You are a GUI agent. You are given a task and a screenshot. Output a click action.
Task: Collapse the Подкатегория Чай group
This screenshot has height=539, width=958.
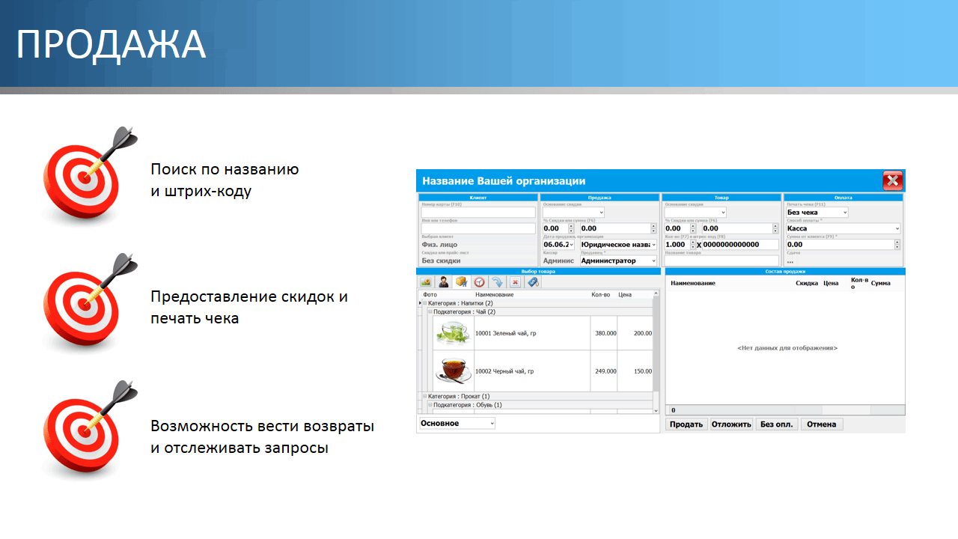tap(430, 311)
